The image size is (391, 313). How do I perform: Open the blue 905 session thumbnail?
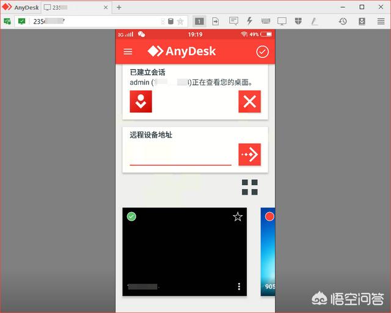coord(268,252)
